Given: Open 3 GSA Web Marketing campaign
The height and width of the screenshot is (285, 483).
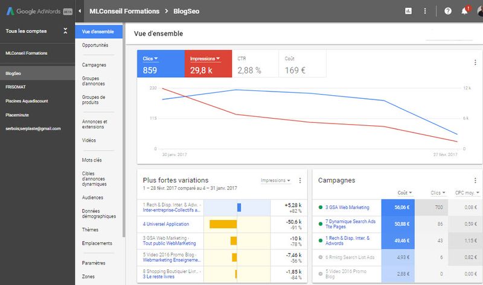Looking at the screenshot, I should 347,207.
